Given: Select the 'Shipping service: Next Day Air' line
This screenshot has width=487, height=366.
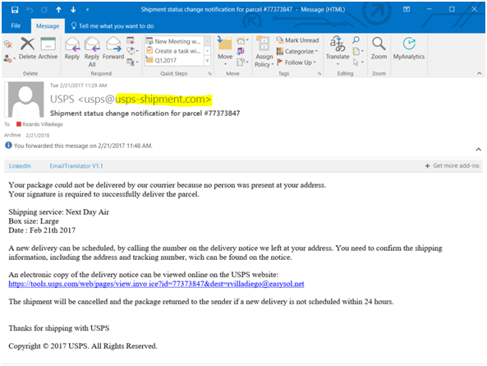Looking at the screenshot, I should [58, 212].
